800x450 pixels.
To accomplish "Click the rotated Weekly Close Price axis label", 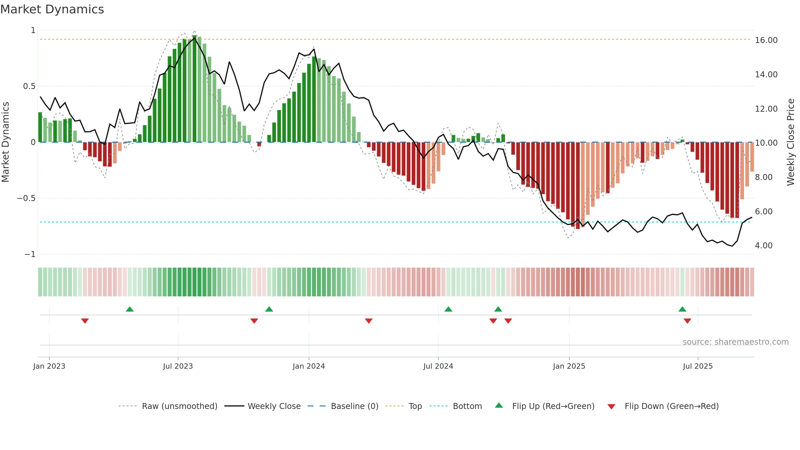I will (791, 142).
